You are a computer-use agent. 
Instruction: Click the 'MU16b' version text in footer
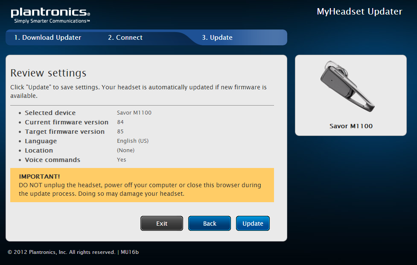coord(130,252)
